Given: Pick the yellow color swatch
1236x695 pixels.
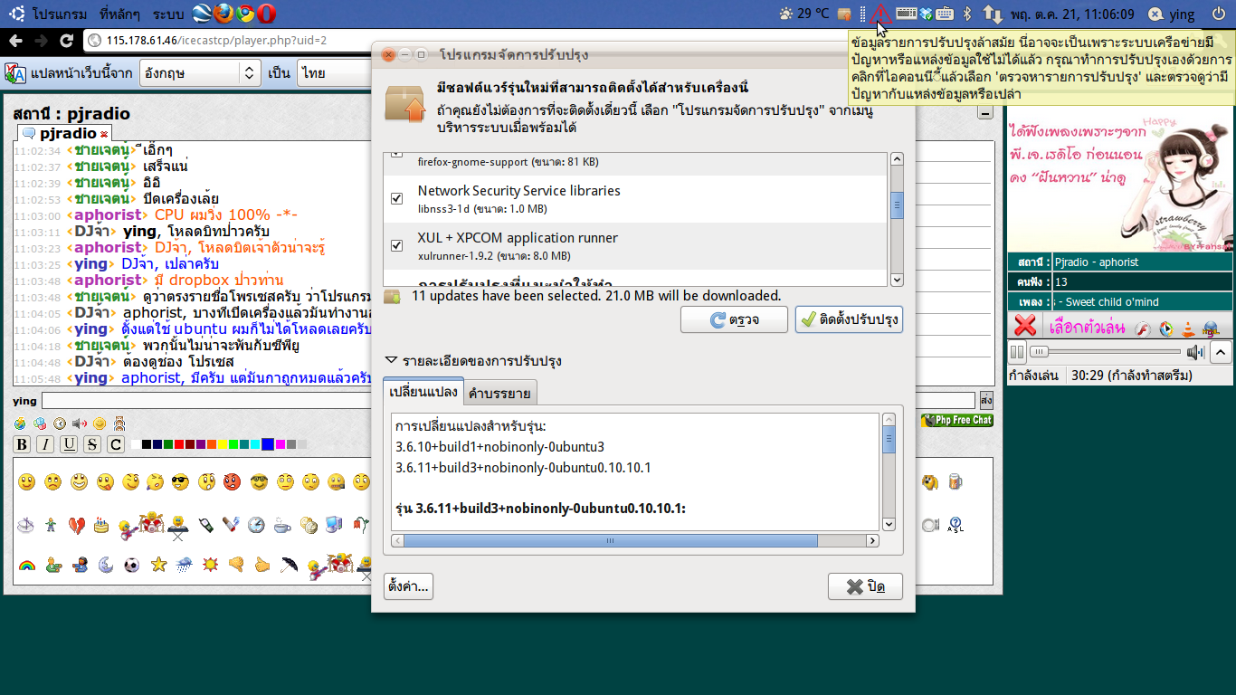Looking at the screenshot, I should [x=223, y=444].
